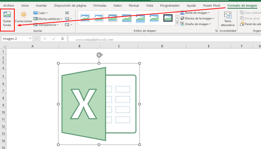Image resolution: width=261 pixels, height=149 pixels.
Task: Switch to the Formato de imagen tab
Action: (x=242, y=5)
